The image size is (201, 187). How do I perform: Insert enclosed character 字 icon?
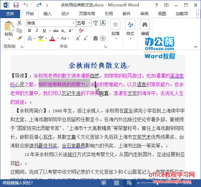(x=103, y=38)
